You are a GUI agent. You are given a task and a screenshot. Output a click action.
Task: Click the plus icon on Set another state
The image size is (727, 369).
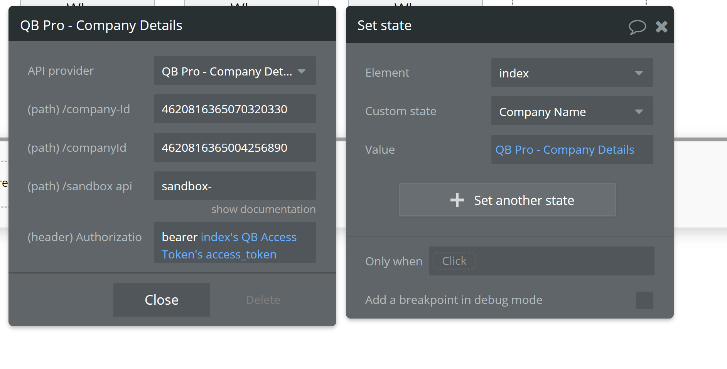click(x=457, y=200)
